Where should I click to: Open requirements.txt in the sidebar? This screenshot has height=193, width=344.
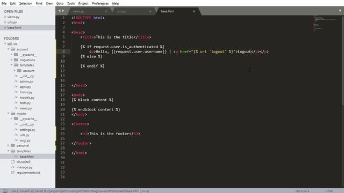click(x=28, y=173)
